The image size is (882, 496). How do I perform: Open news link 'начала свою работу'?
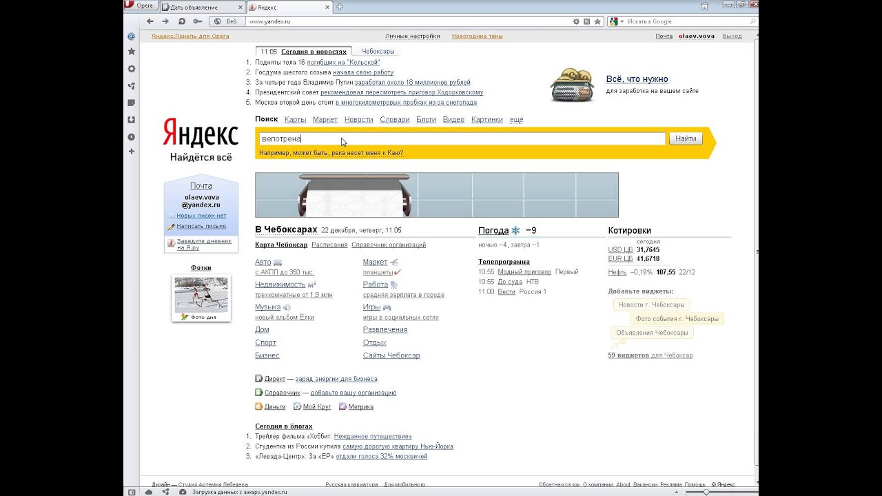point(363,72)
